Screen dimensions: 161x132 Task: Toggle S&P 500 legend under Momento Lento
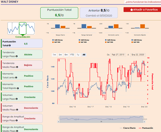109,42
